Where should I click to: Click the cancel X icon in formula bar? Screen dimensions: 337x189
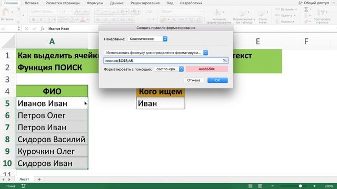[x=26, y=28]
